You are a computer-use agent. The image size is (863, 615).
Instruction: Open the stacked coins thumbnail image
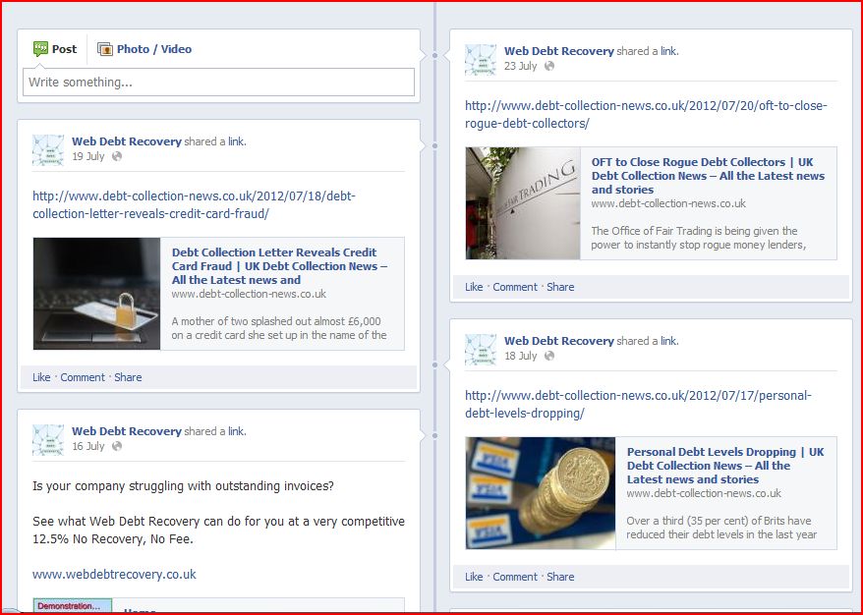tap(541, 493)
